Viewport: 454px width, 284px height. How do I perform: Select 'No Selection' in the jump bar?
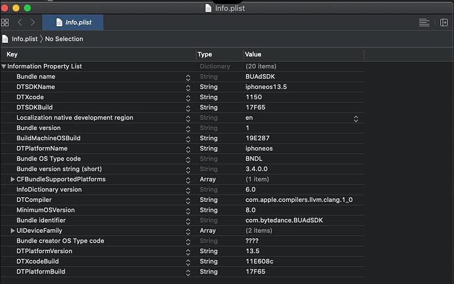tap(64, 39)
